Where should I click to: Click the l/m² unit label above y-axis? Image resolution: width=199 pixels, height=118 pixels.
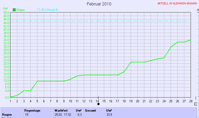5,9
